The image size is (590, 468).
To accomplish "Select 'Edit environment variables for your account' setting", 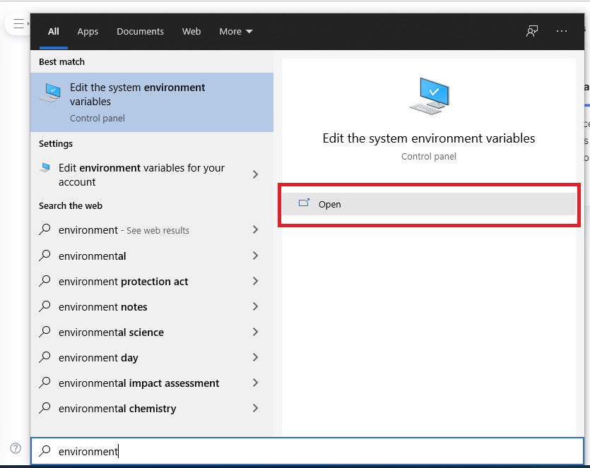I will coord(152,175).
